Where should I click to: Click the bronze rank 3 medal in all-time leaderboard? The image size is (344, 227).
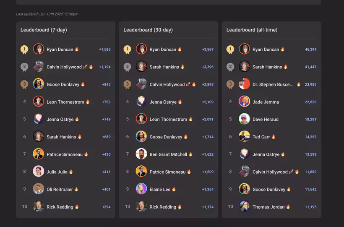tap(230, 84)
